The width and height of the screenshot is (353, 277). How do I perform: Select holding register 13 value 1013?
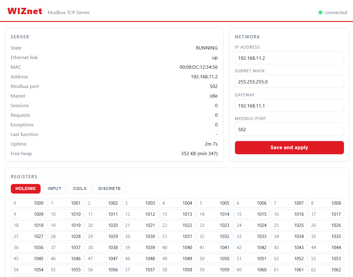177,214
